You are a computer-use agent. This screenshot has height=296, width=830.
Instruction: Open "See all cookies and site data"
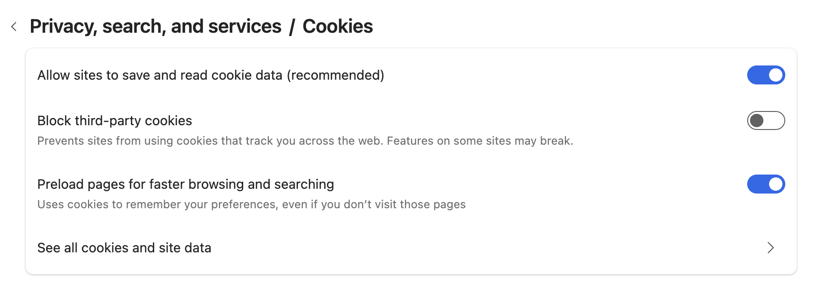tap(124, 248)
